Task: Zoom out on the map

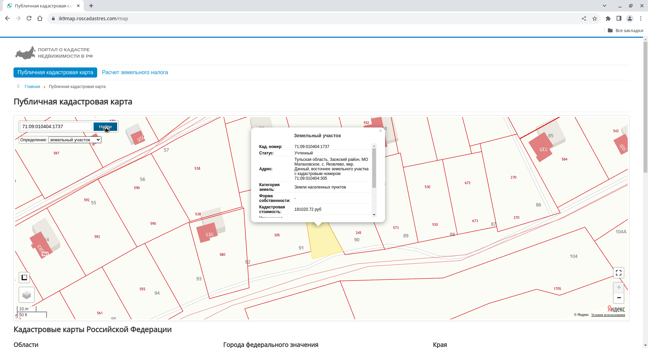Action: point(618,298)
